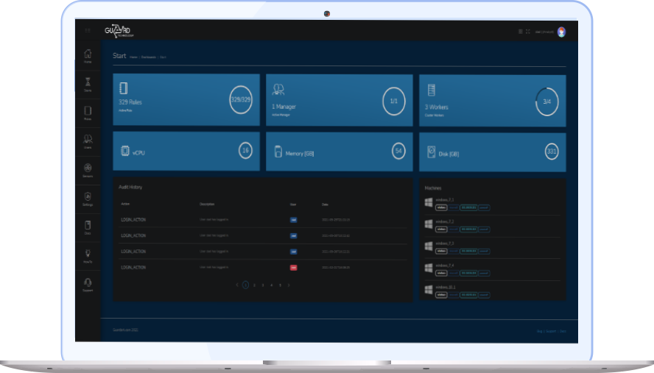The height and width of the screenshot is (373, 654).
Task: Open Settings from the sidebar
Action: tap(88, 198)
